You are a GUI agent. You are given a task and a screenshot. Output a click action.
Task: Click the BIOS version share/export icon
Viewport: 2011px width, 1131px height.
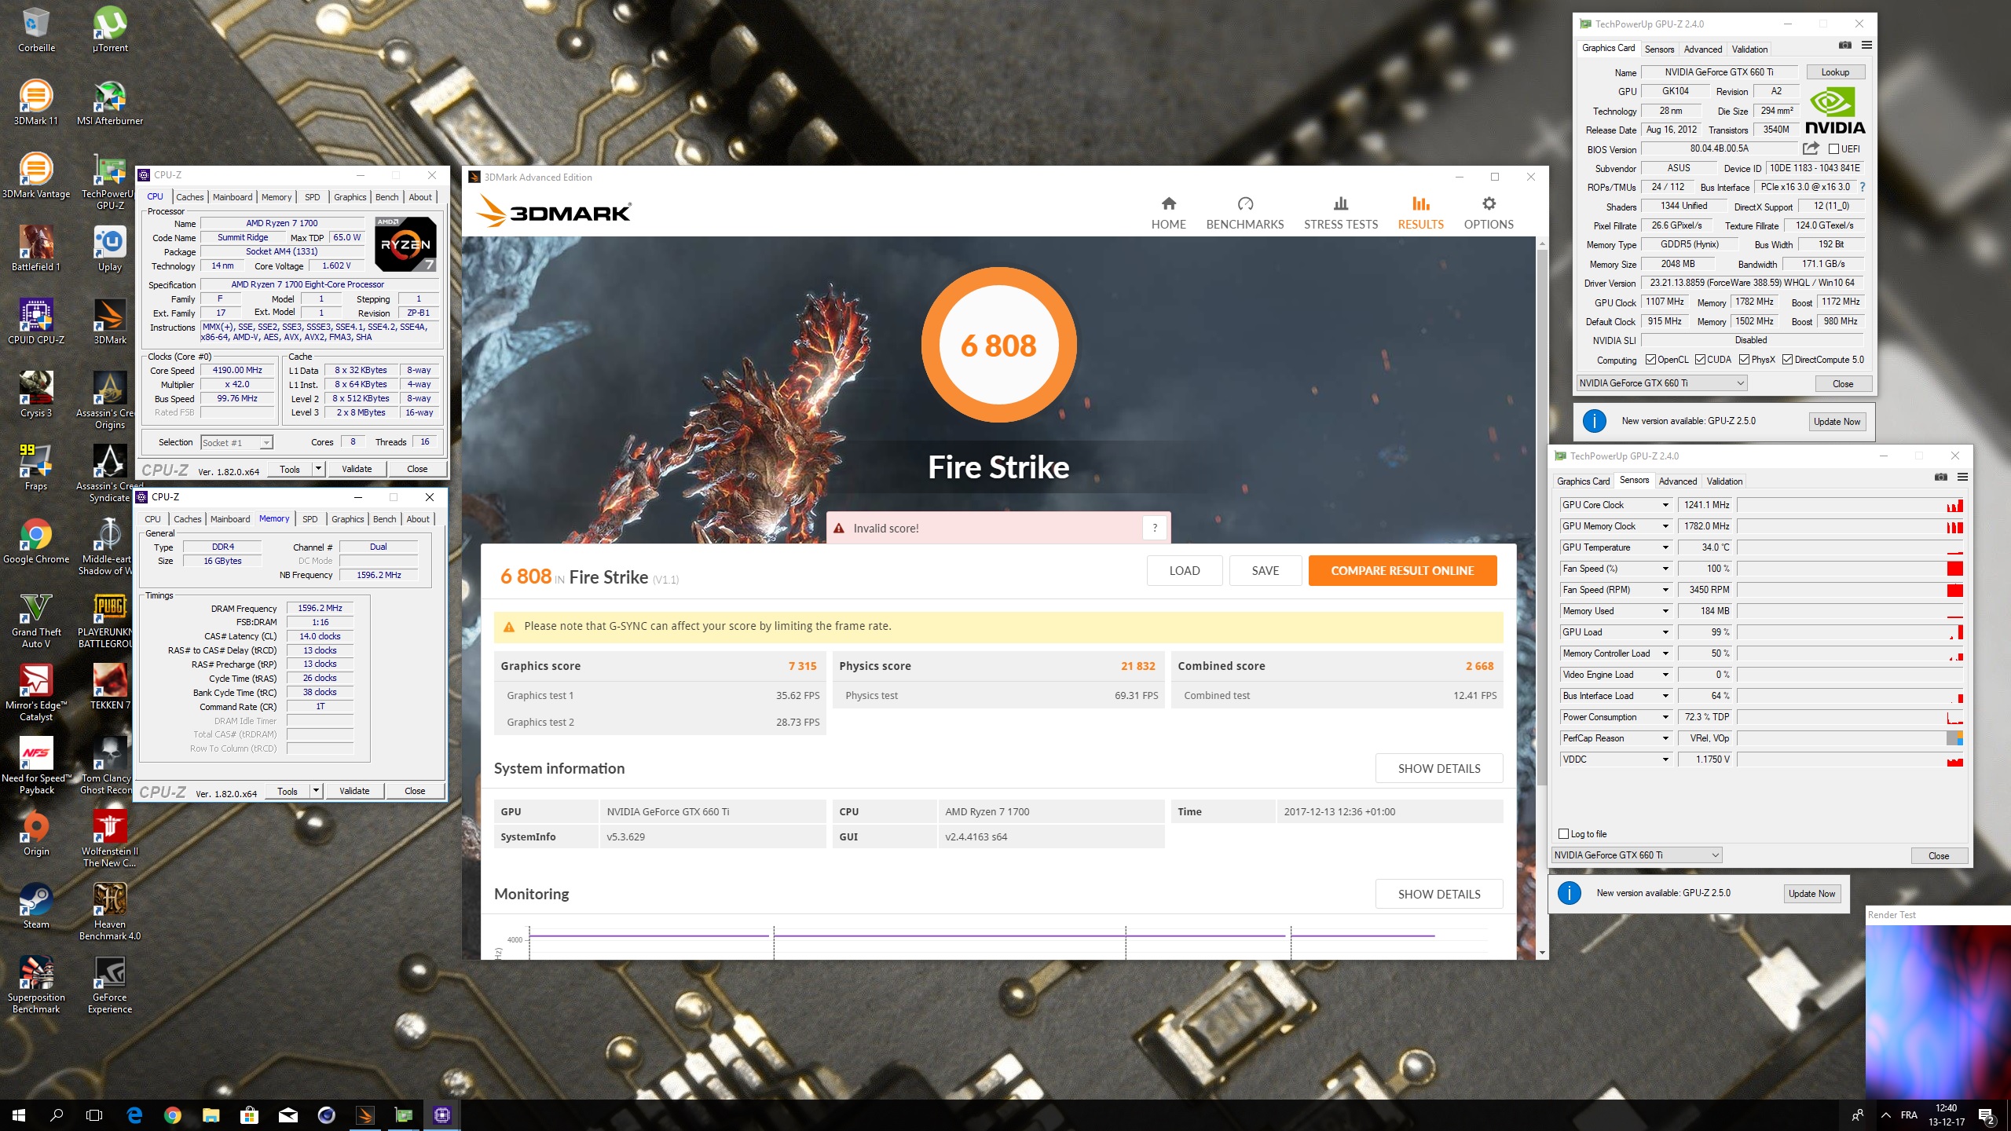1811,148
